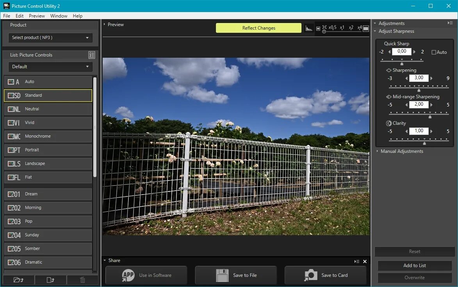Viewport: 458px width, 287px height.
Task: Enable the Auto checkbox for Quick Sharp
Action: coord(434,52)
